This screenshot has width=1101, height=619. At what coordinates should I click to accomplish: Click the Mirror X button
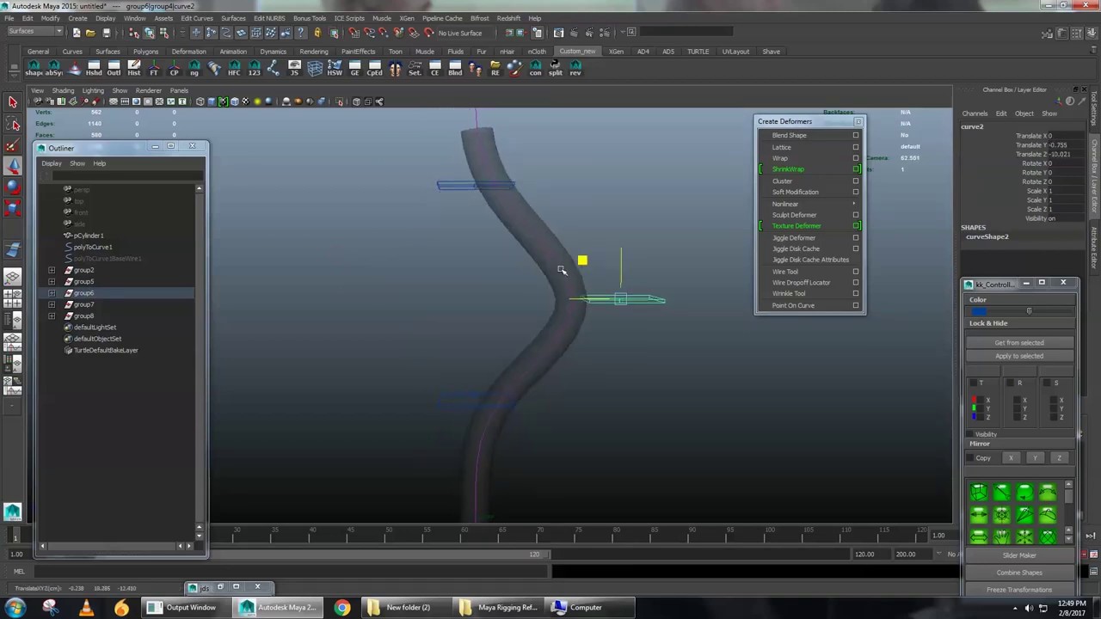click(x=1011, y=457)
